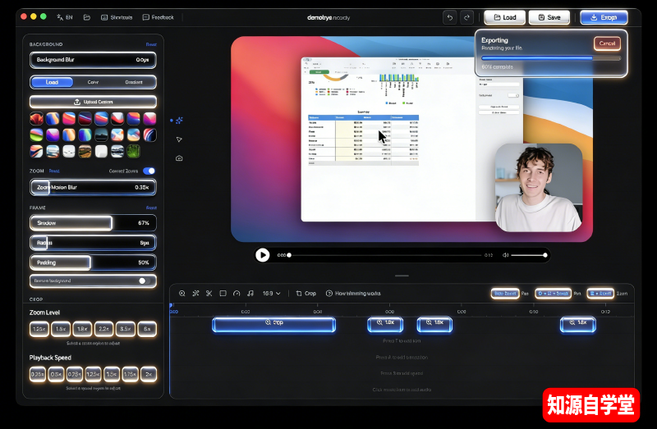Select the 2x playback speed preset
This screenshot has height=429, width=657.
[148, 374]
